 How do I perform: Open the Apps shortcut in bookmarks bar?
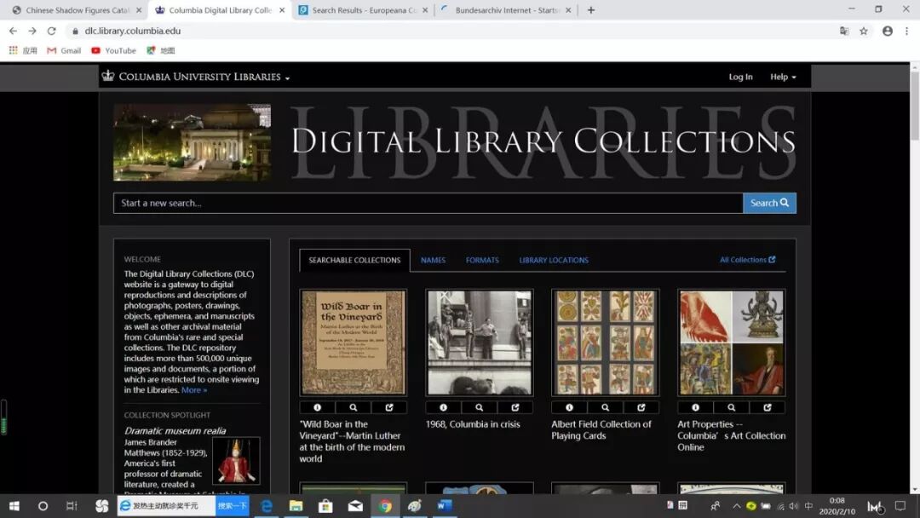(x=23, y=50)
